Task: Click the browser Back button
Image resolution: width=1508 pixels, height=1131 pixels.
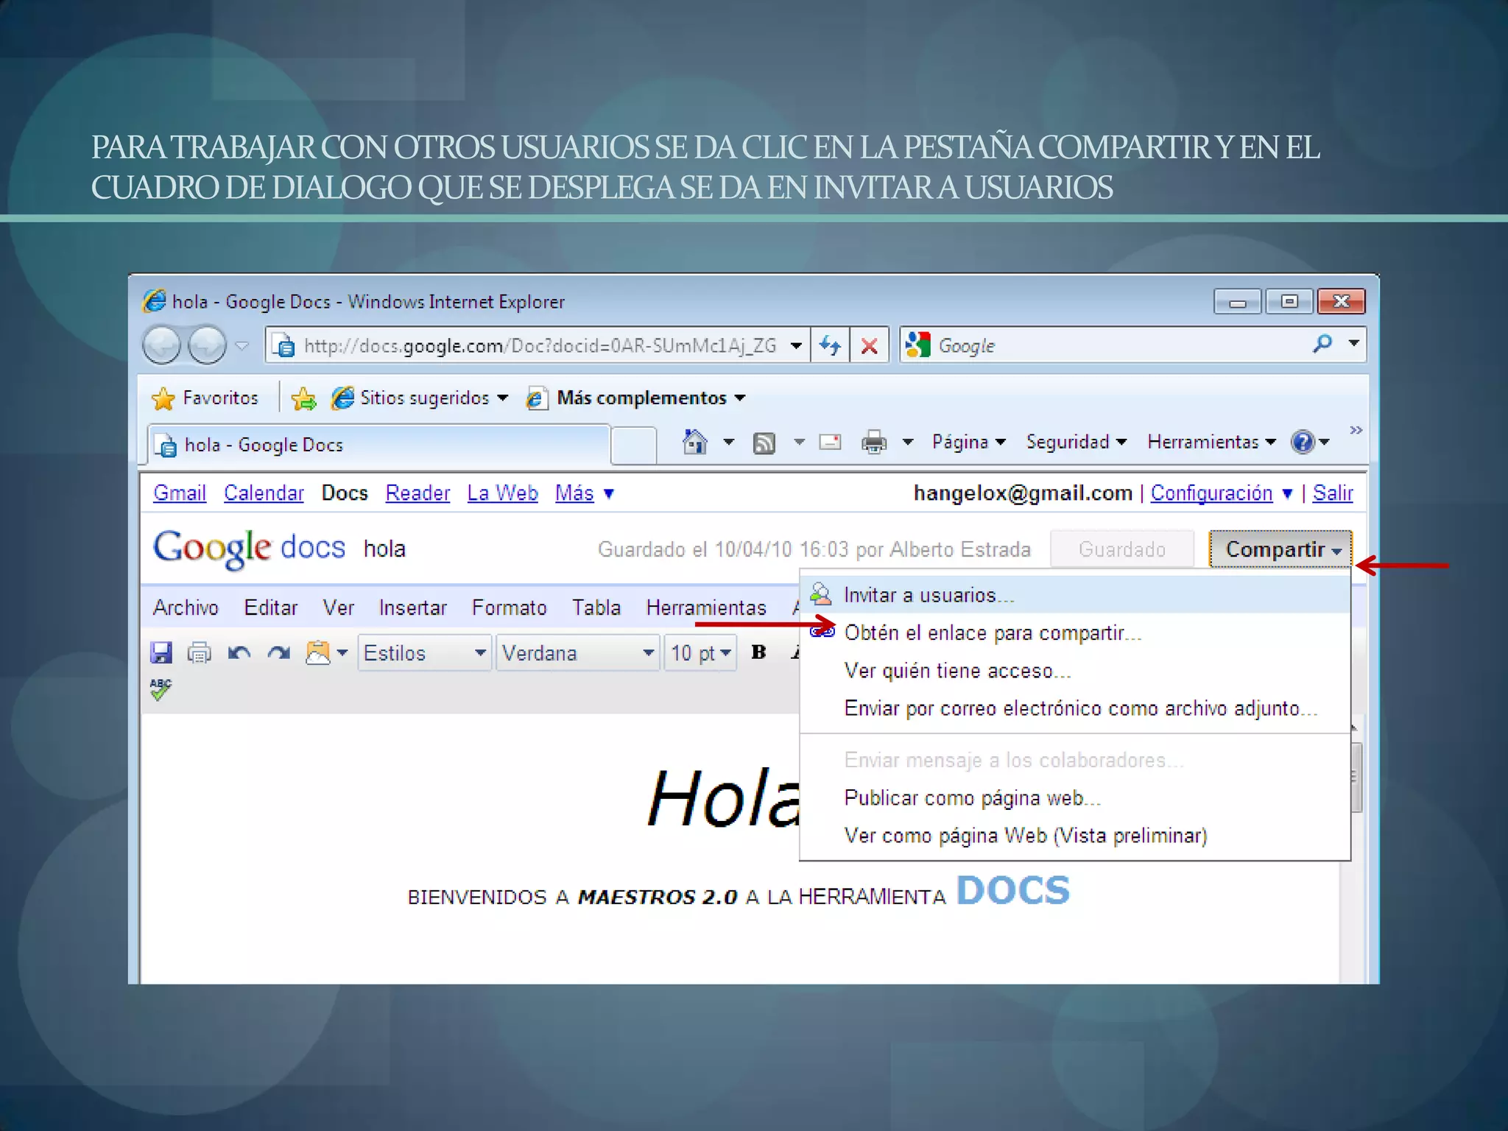Action: tap(161, 345)
